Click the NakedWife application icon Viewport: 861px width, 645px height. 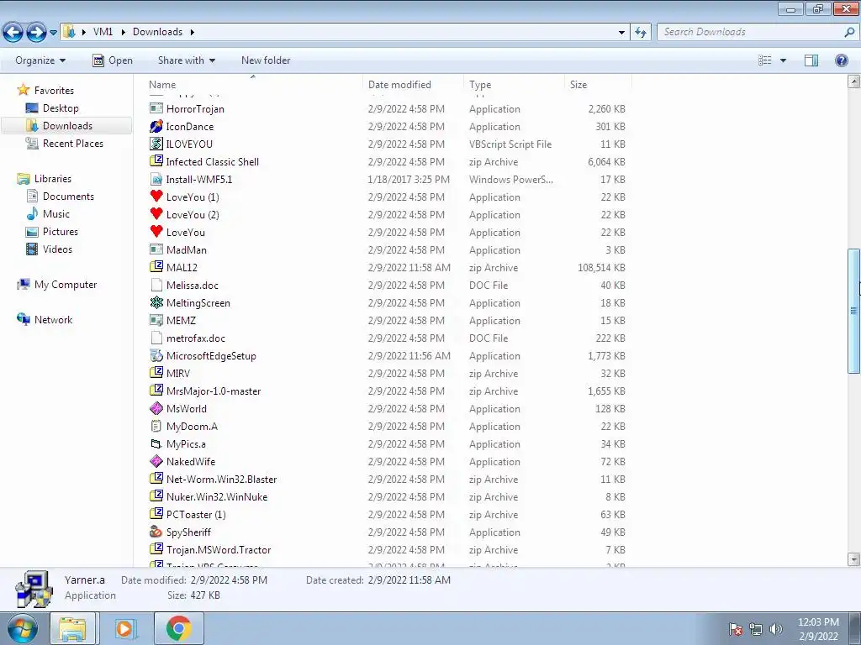click(156, 461)
